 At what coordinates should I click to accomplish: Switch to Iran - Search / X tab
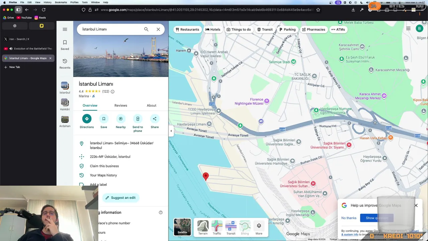pos(28,39)
